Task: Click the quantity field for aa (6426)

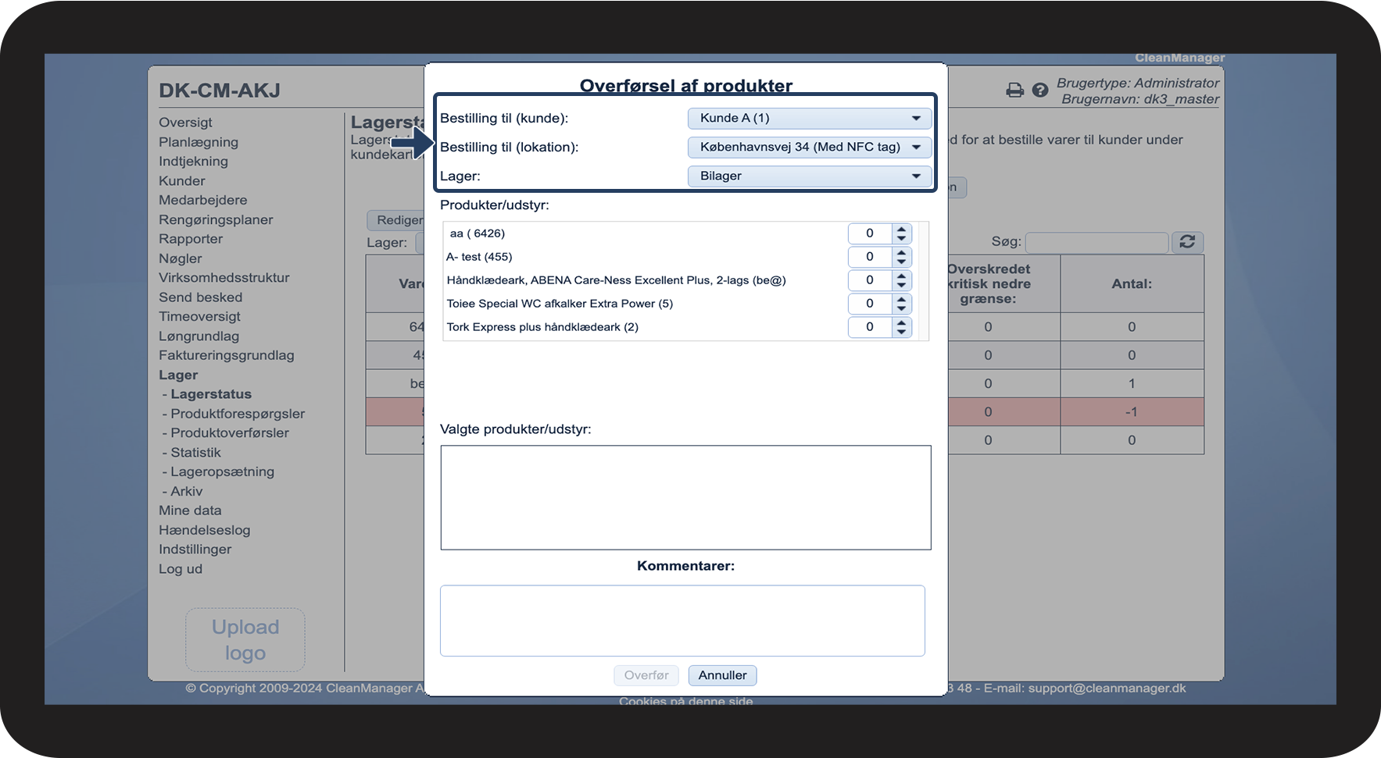Action: point(870,233)
